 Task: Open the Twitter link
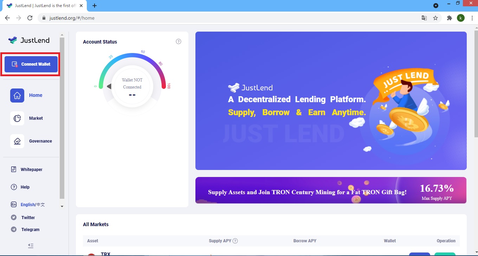pyautogui.click(x=23, y=218)
